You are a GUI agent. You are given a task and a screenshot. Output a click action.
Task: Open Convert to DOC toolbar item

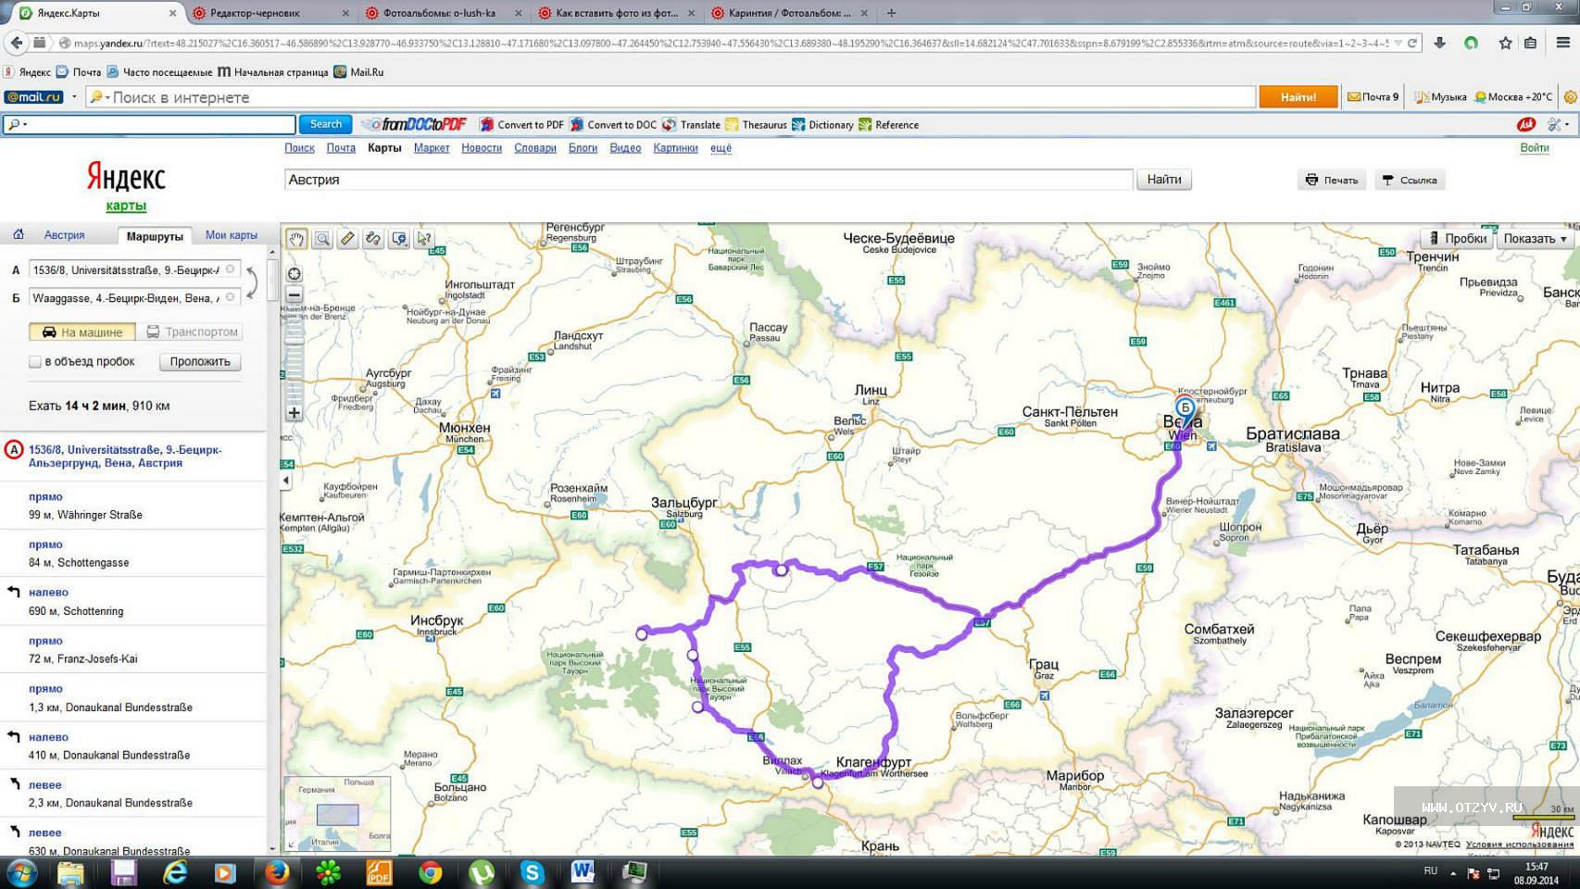point(612,125)
